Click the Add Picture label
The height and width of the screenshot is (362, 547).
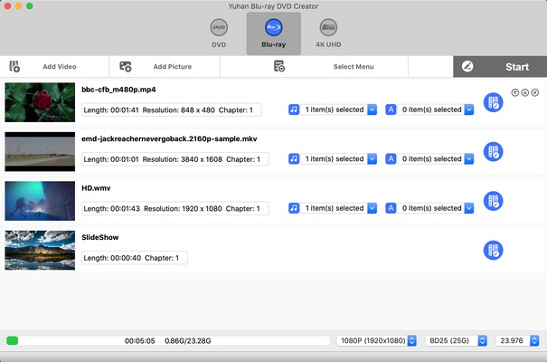click(173, 67)
